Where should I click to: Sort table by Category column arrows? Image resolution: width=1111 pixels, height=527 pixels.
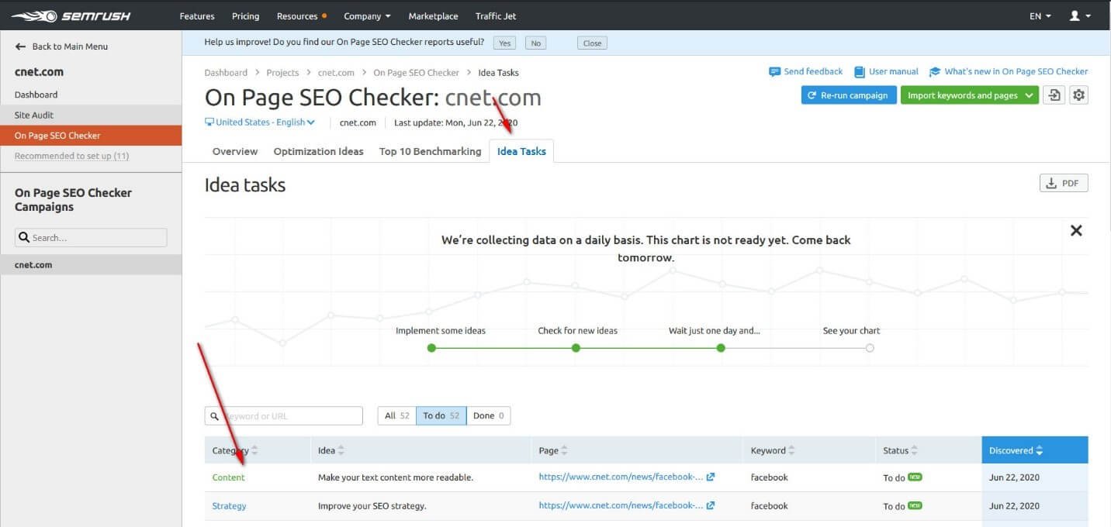coord(254,450)
